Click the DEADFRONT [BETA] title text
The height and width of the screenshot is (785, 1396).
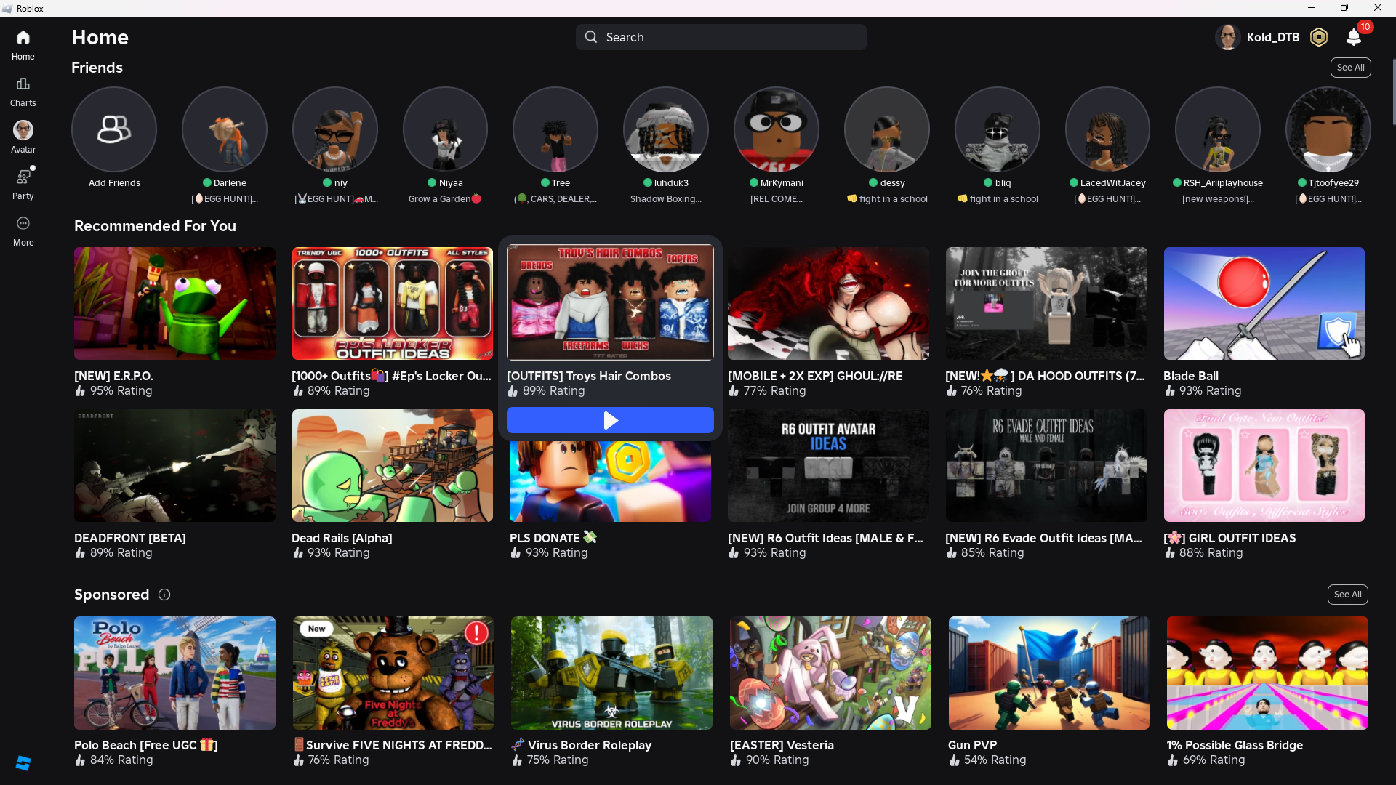pos(130,538)
